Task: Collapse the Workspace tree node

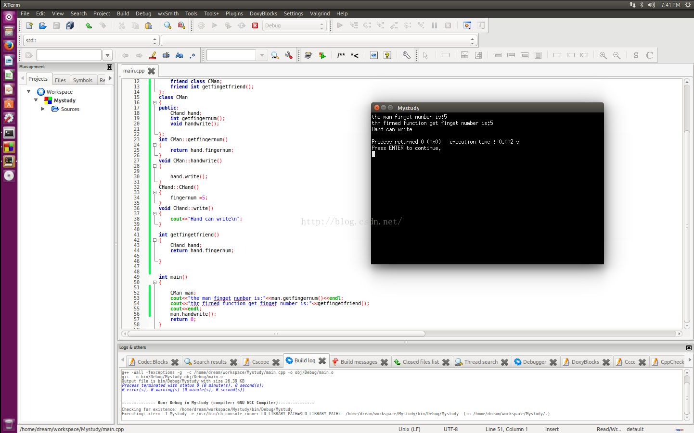Action: tap(28, 91)
